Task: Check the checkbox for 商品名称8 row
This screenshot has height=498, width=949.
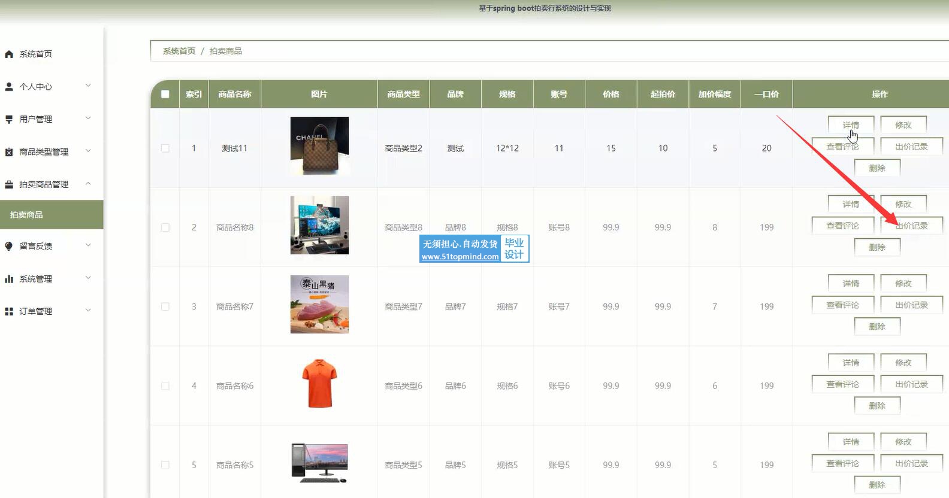Action: (165, 227)
